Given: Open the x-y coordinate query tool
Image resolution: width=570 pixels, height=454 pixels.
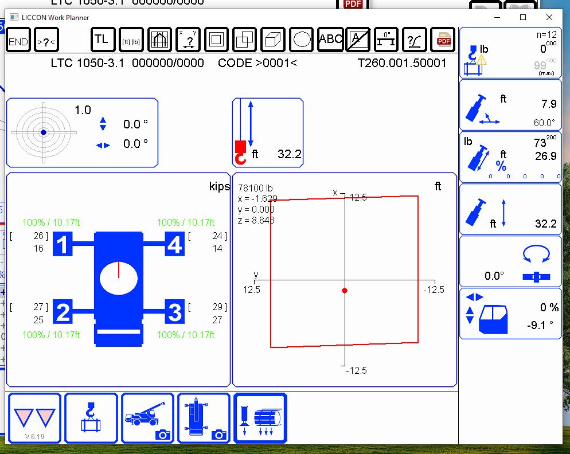Looking at the screenshot, I should (188, 40).
